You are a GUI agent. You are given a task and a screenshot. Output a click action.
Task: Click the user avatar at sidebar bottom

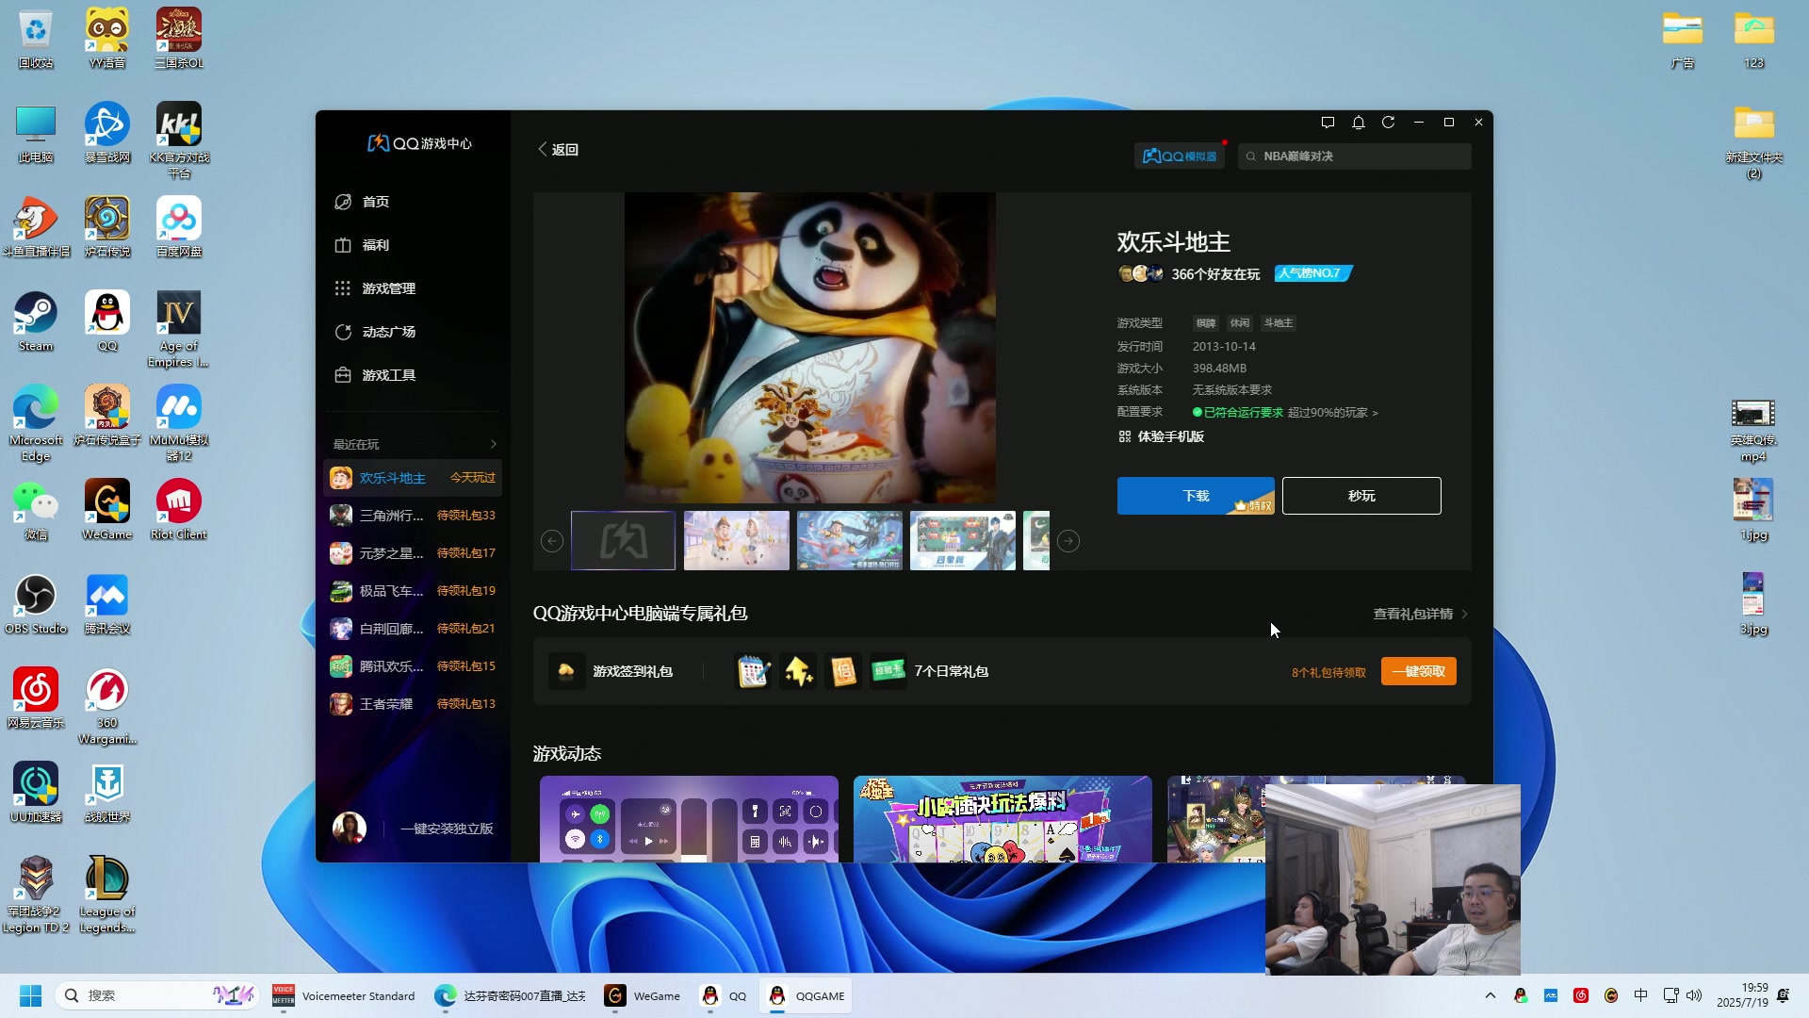350,829
